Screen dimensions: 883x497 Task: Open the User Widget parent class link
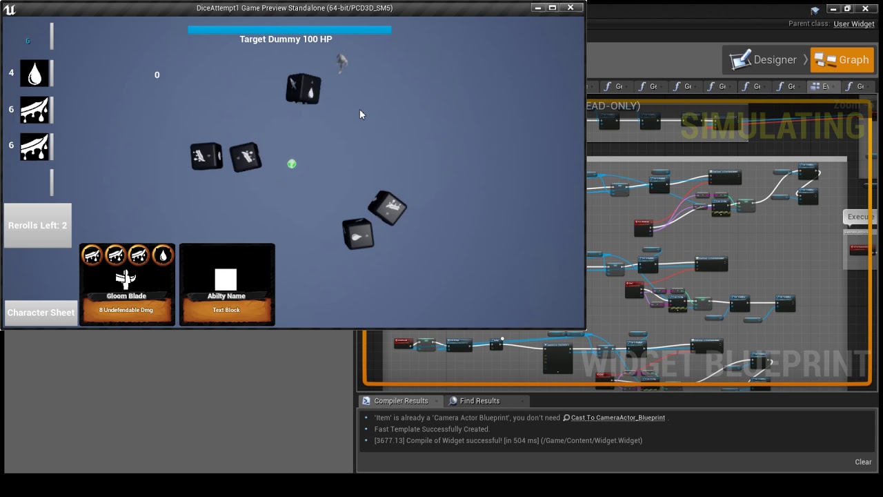853,24
